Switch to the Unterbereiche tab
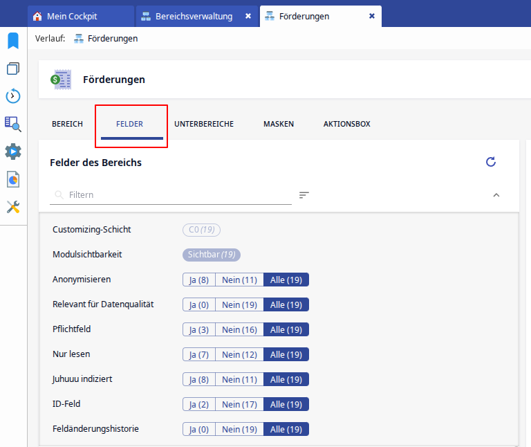This screenshot has height=447, width=531. (x=204, y=125)
